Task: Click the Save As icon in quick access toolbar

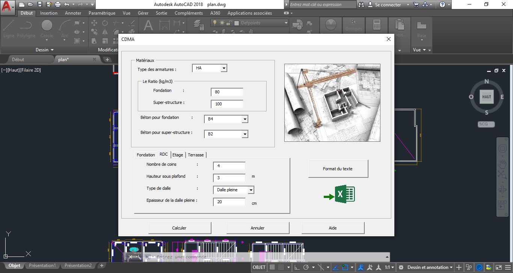Action: click(x=48, y=4)
